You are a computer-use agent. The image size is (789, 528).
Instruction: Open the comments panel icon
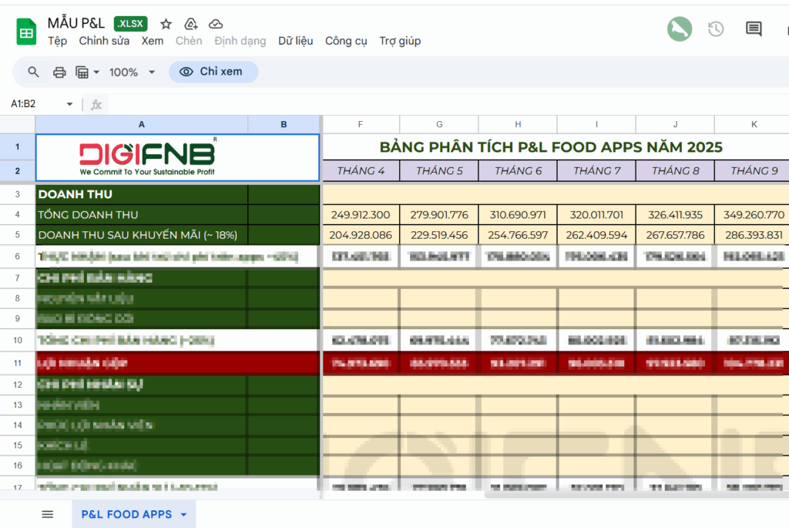click(754, 29)
